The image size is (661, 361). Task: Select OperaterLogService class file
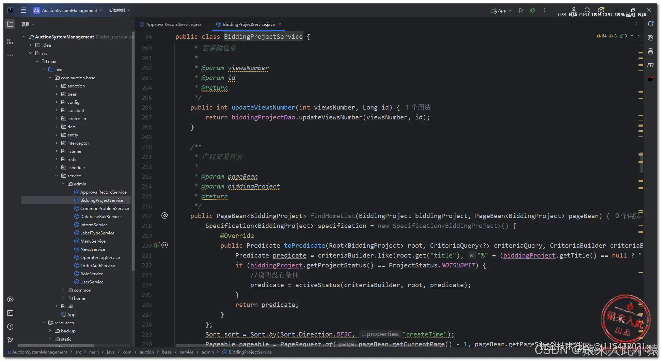click(97, 257)
